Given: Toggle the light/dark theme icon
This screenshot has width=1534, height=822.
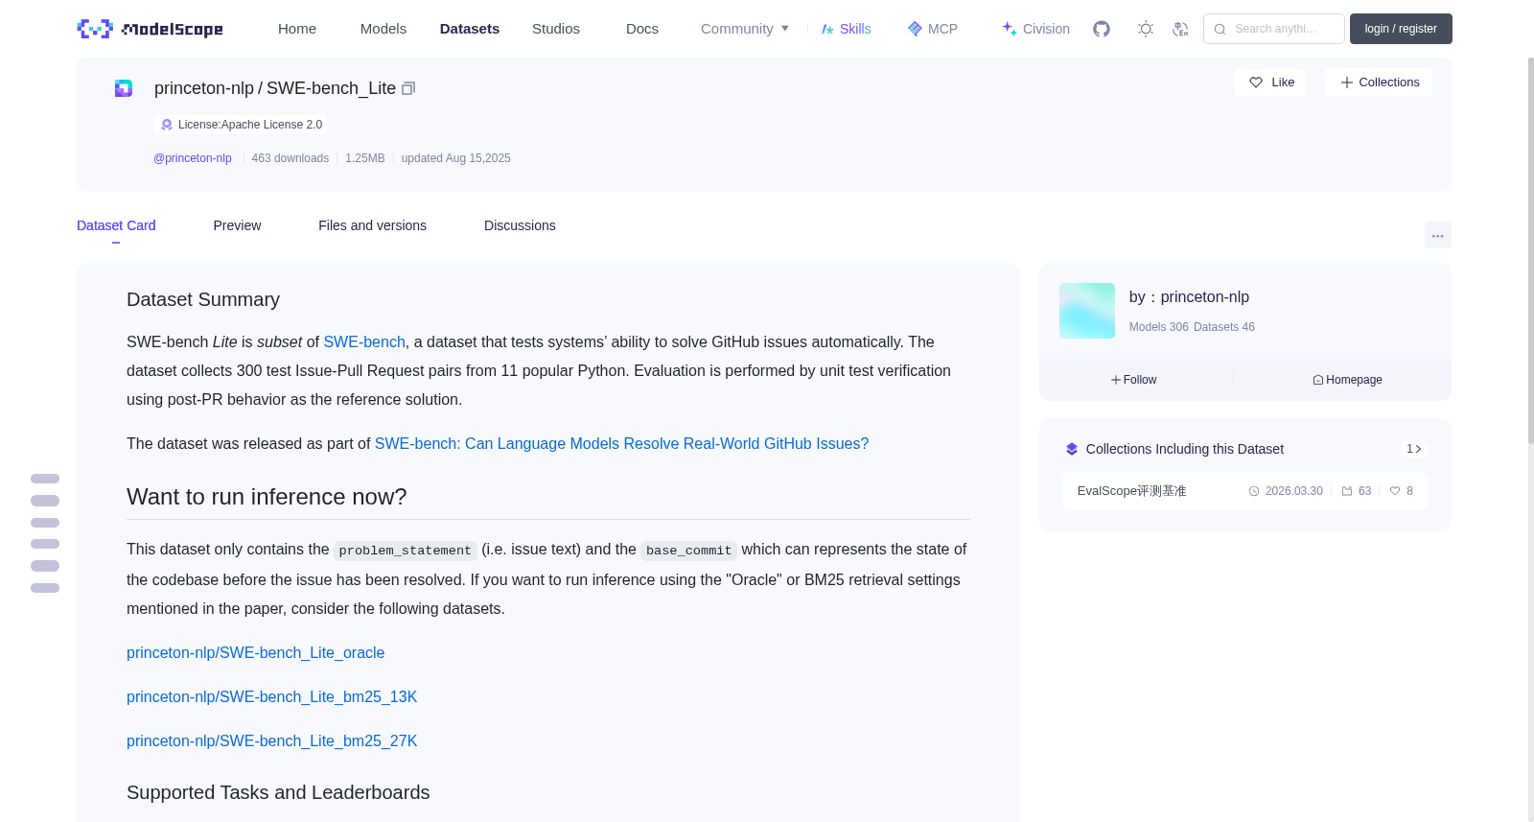Looking at the screenshot, I should tap(1146, 29).
